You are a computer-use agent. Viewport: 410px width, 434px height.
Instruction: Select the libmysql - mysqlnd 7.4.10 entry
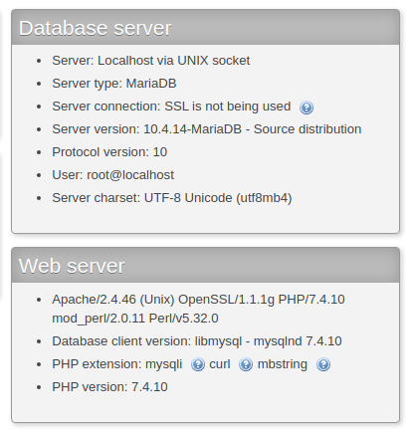coord(268,341)
